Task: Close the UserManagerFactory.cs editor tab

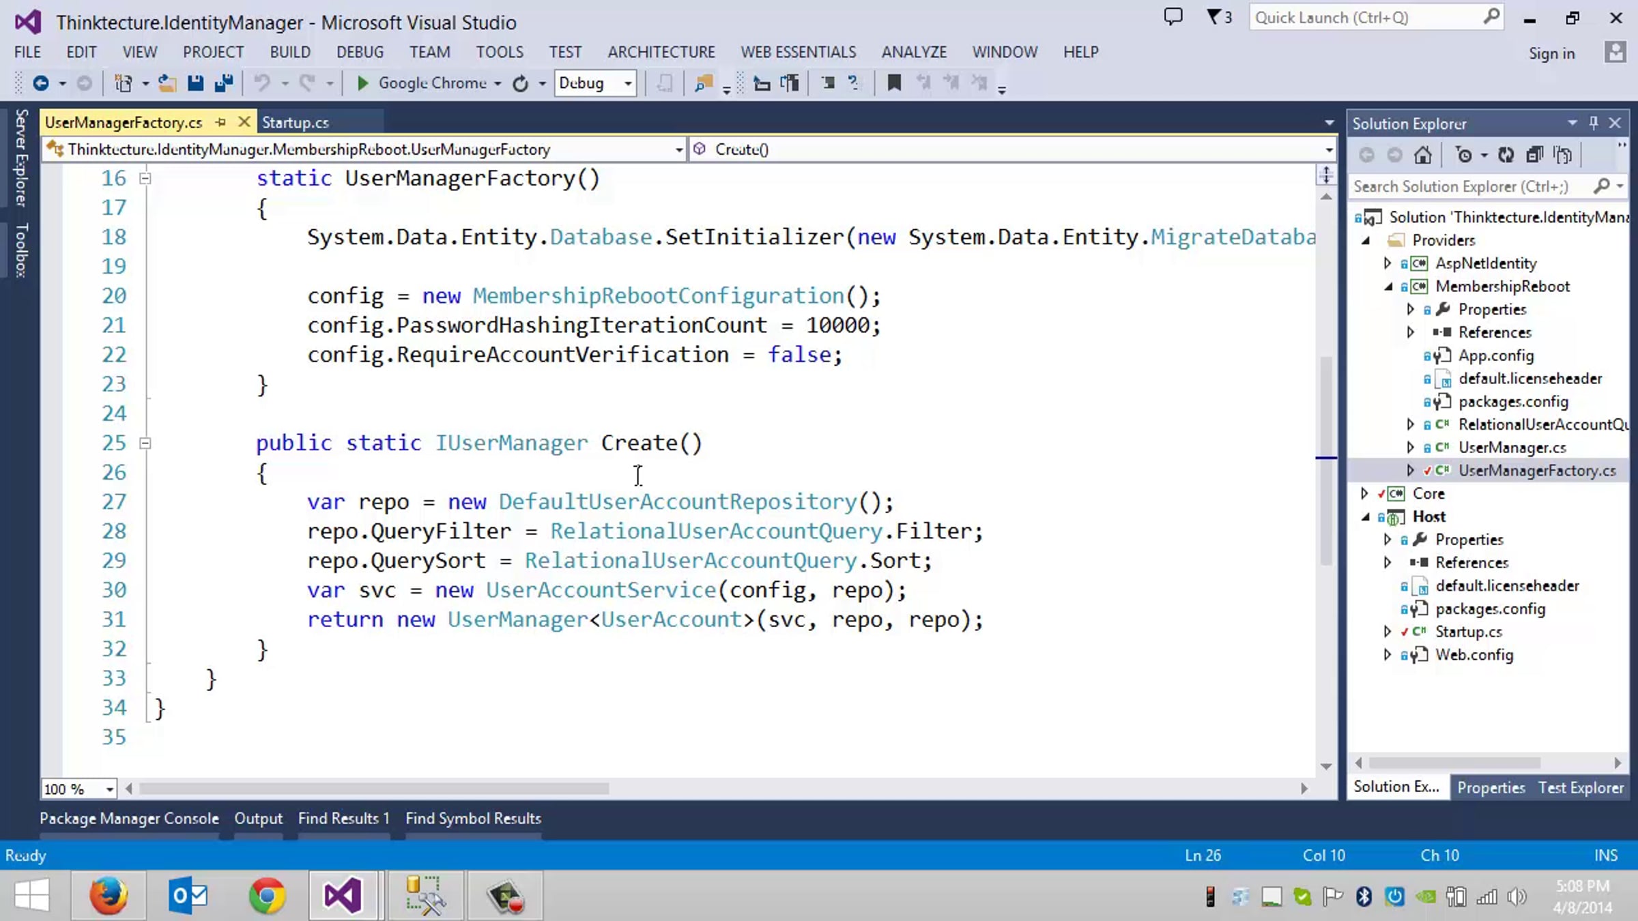Action: (x=244, y=122)
